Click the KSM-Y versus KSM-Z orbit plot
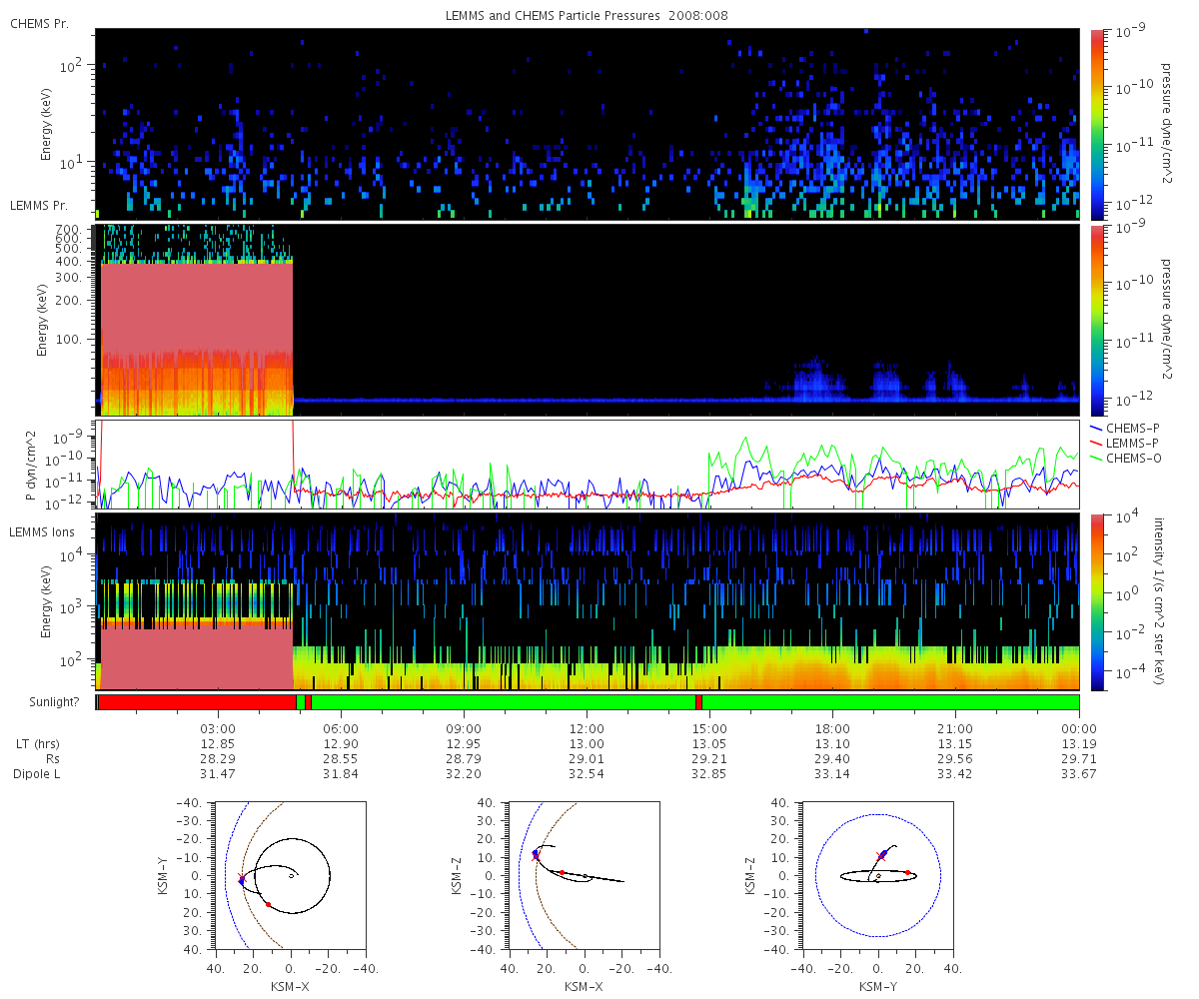 pyautogui.click(x=877, y=875)
